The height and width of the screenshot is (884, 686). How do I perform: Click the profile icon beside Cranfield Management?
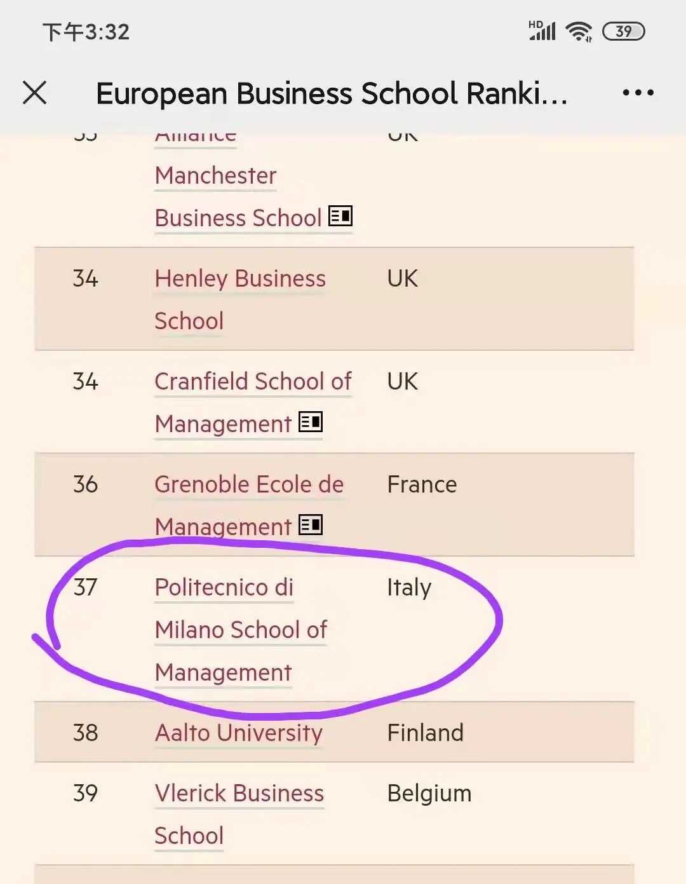click(311, 422)
